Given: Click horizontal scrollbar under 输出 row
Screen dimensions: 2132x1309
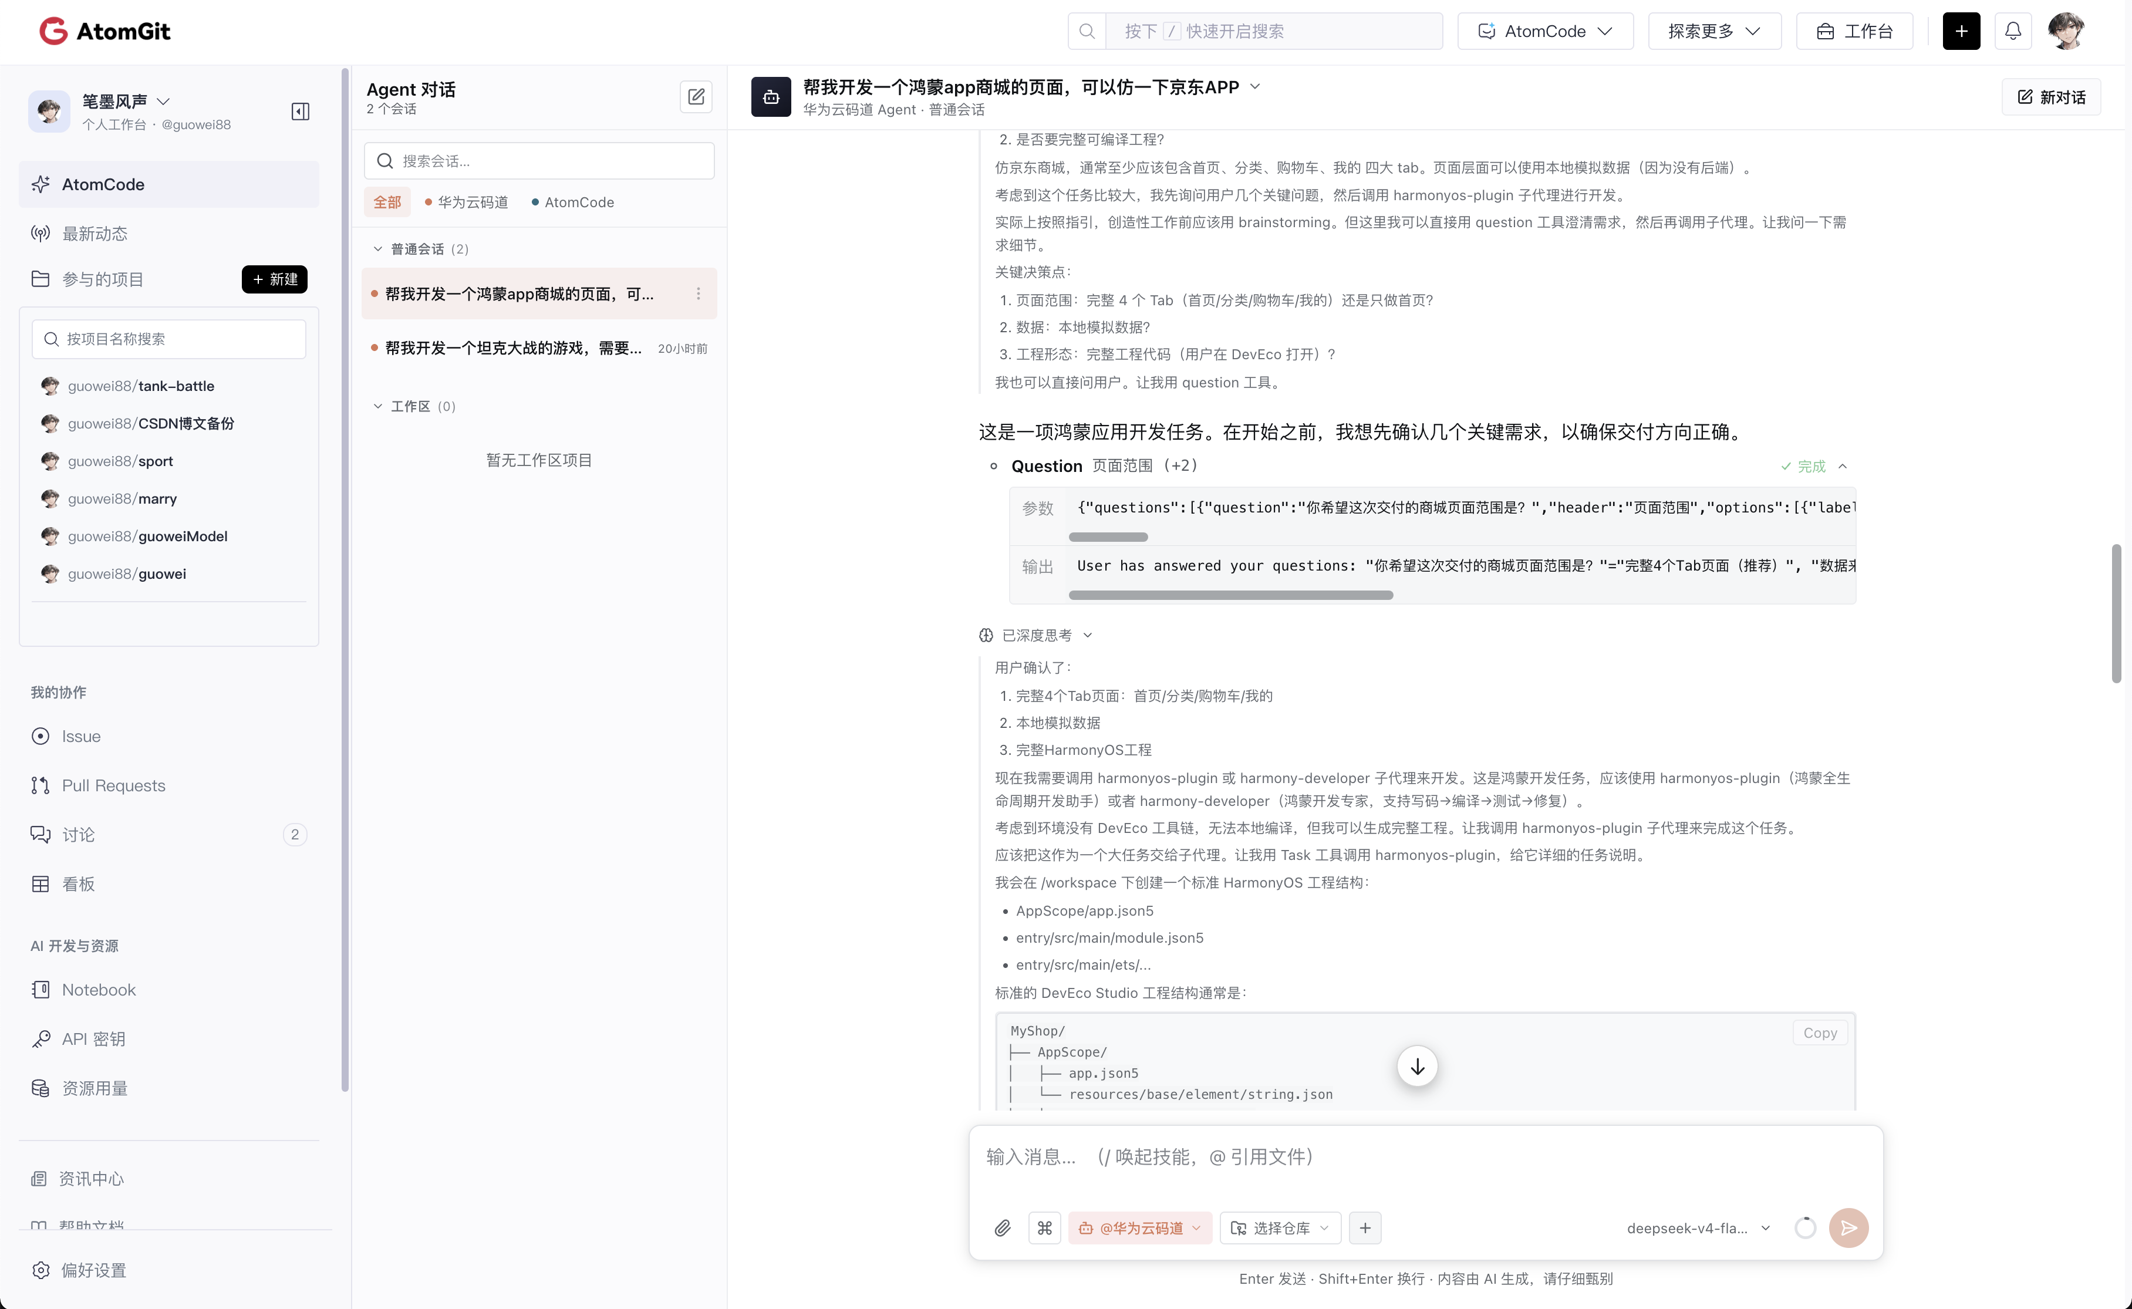Looking at the screenshot, I should (x=1231, y=595).
